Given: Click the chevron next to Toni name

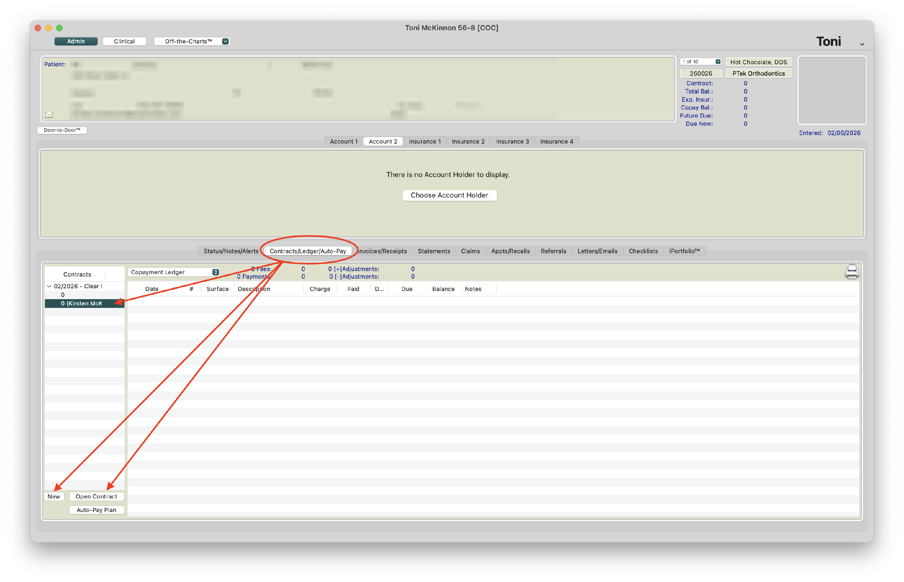Looking at the screenshot, I should (x=862, y=44).
